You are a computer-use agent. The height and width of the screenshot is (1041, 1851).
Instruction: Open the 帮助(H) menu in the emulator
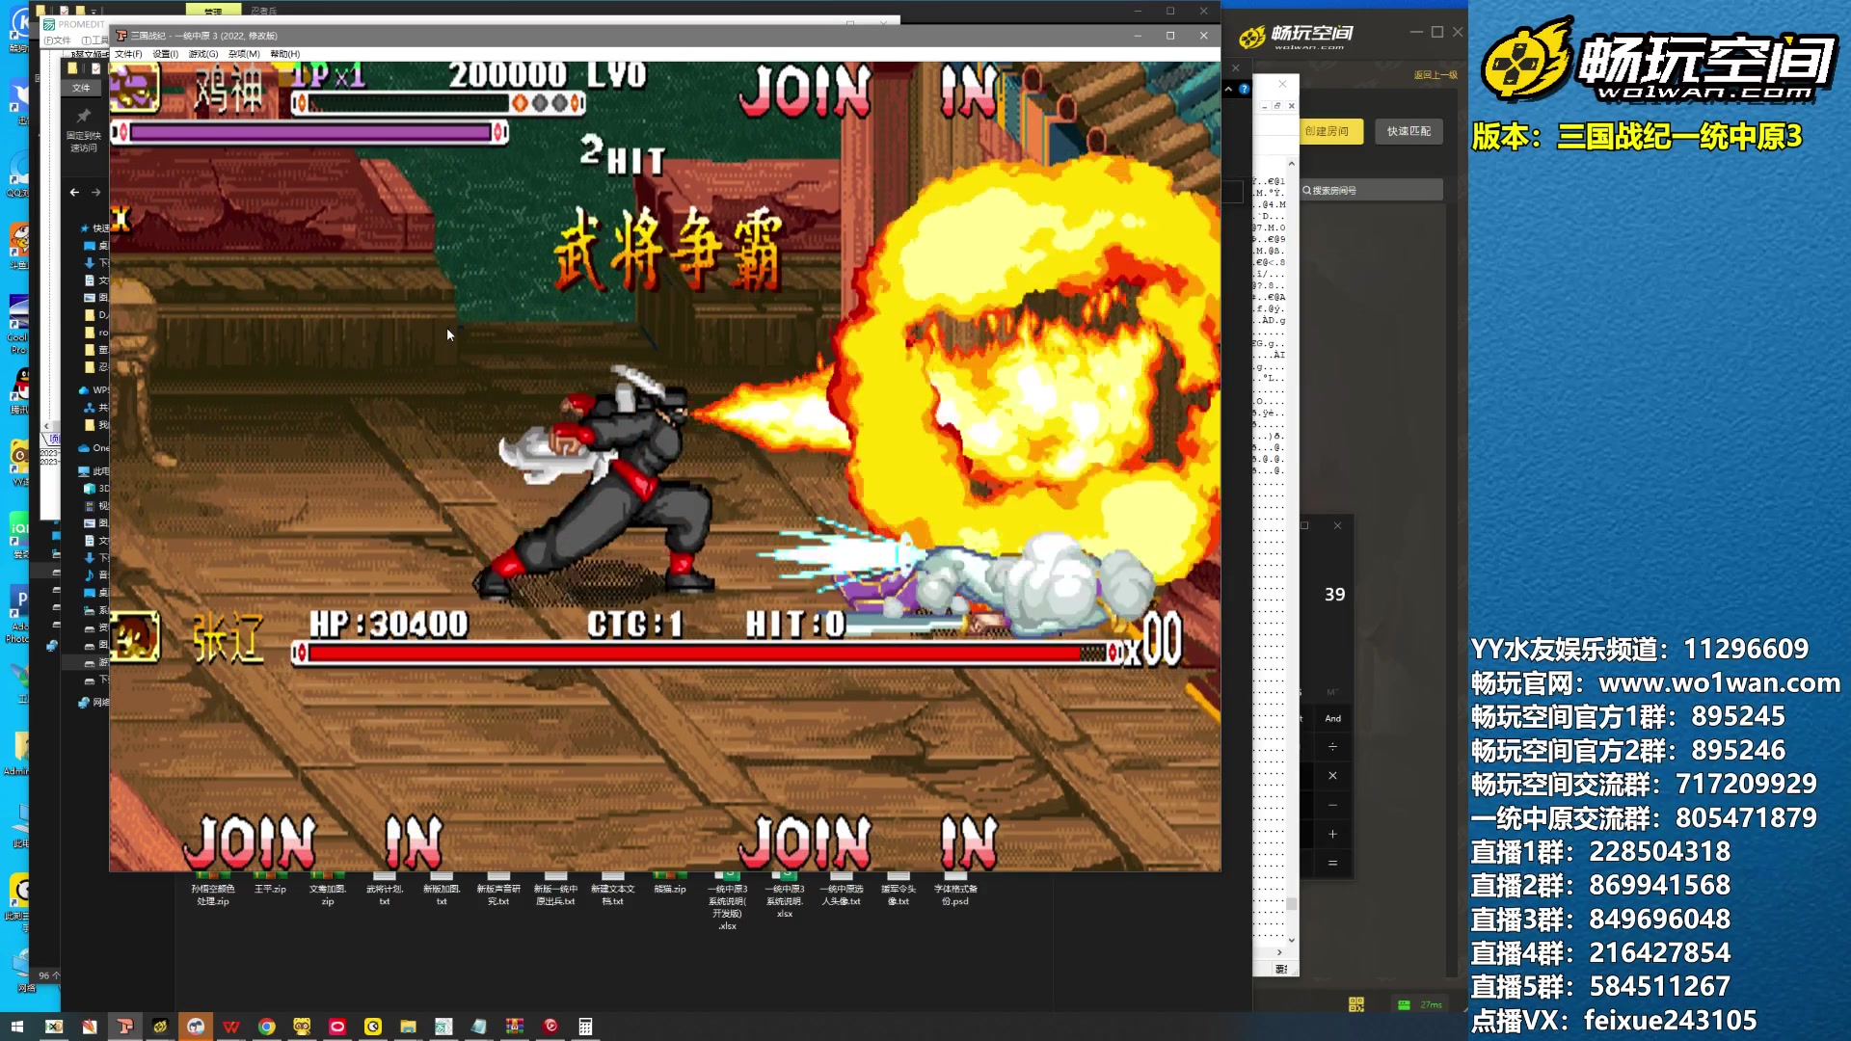click(x=285, y=54)
